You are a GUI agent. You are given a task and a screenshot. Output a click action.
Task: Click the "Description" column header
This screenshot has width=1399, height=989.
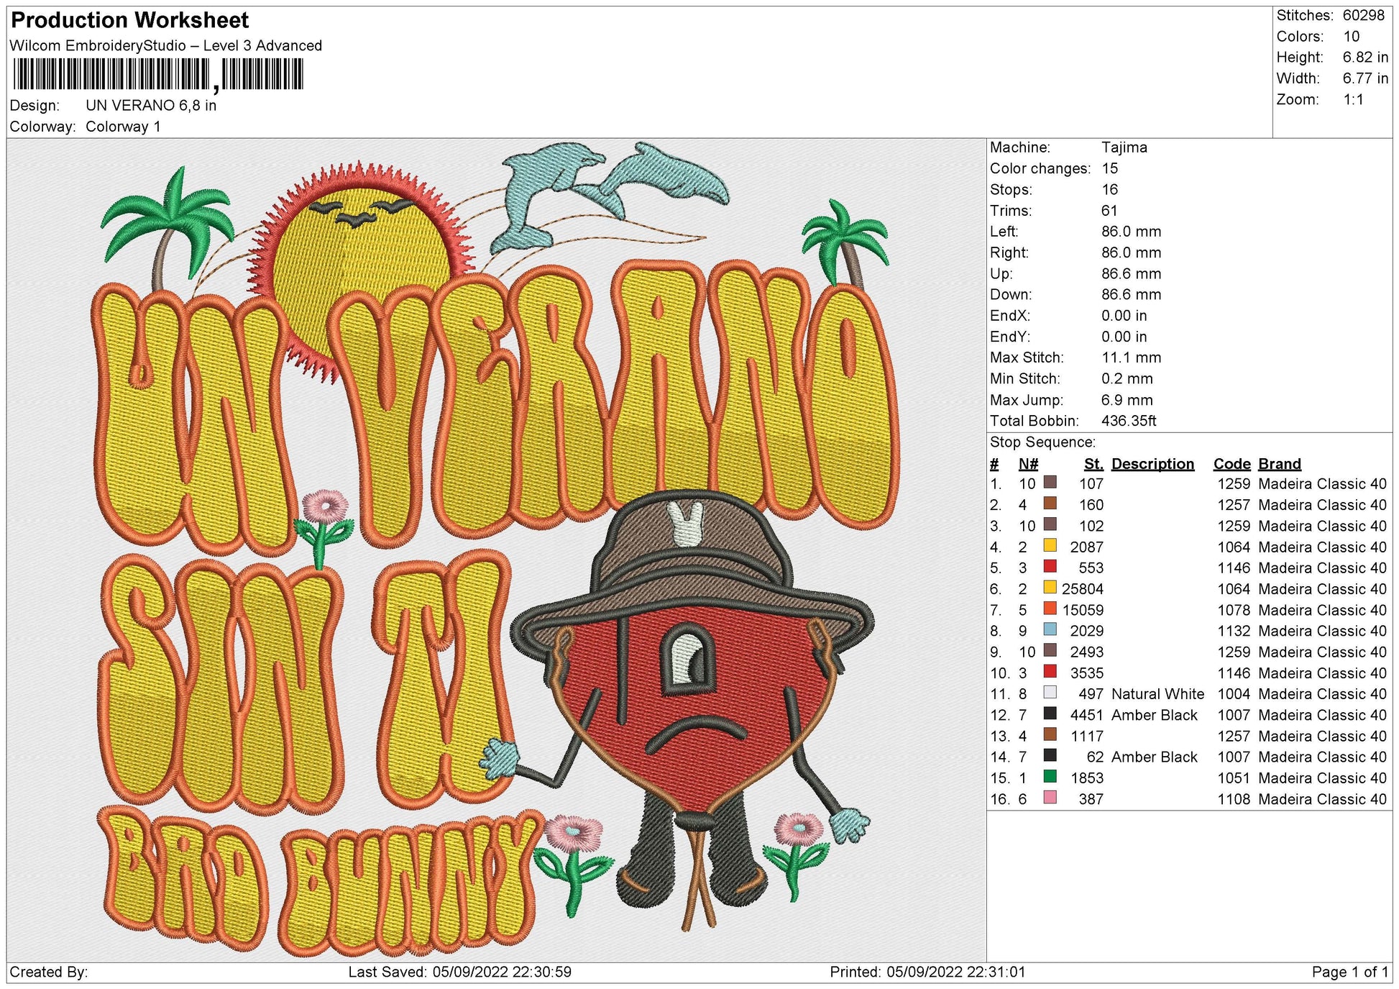click(x=1152, y=464)
